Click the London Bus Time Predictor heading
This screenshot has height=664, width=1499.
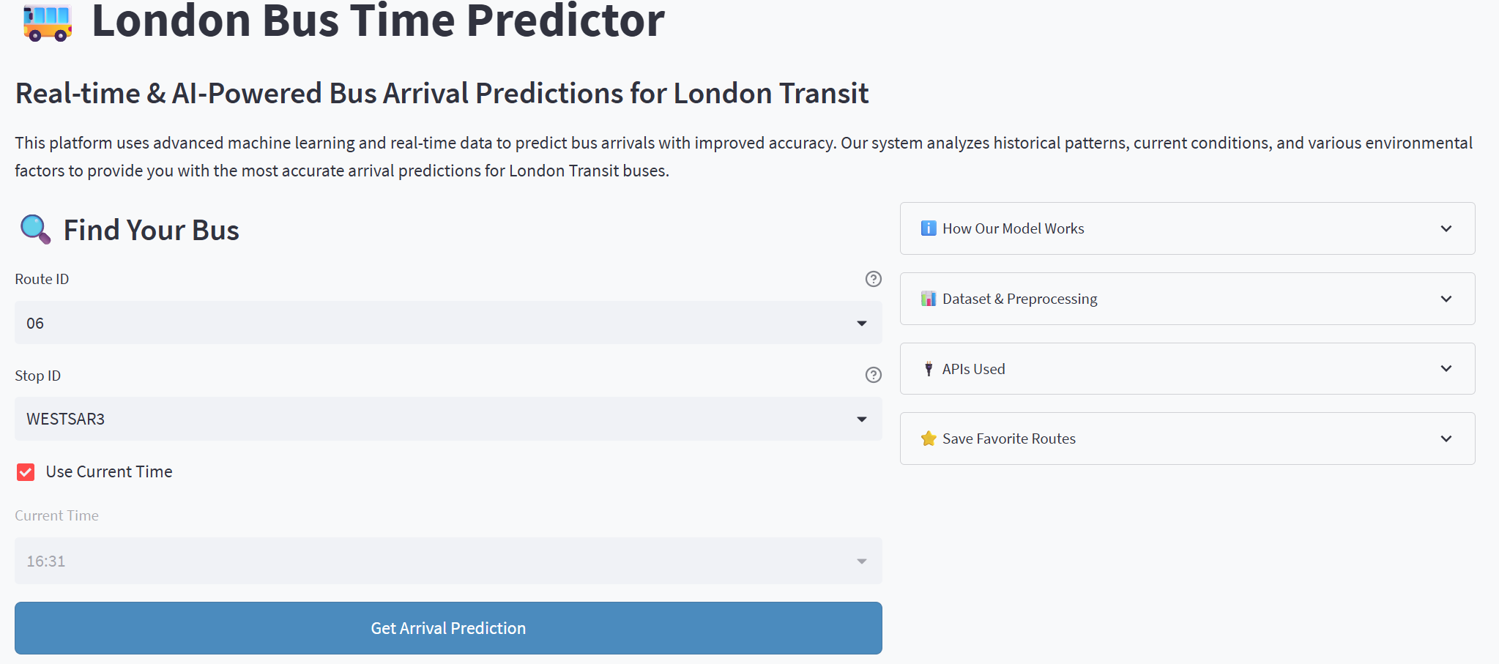point(378,20)
